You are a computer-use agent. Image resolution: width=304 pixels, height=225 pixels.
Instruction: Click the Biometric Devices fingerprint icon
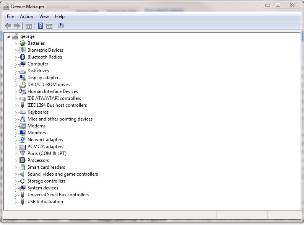[23, 50]
